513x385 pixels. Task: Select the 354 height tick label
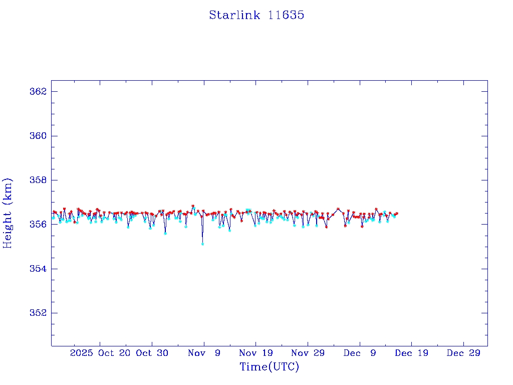coord(38,269)
